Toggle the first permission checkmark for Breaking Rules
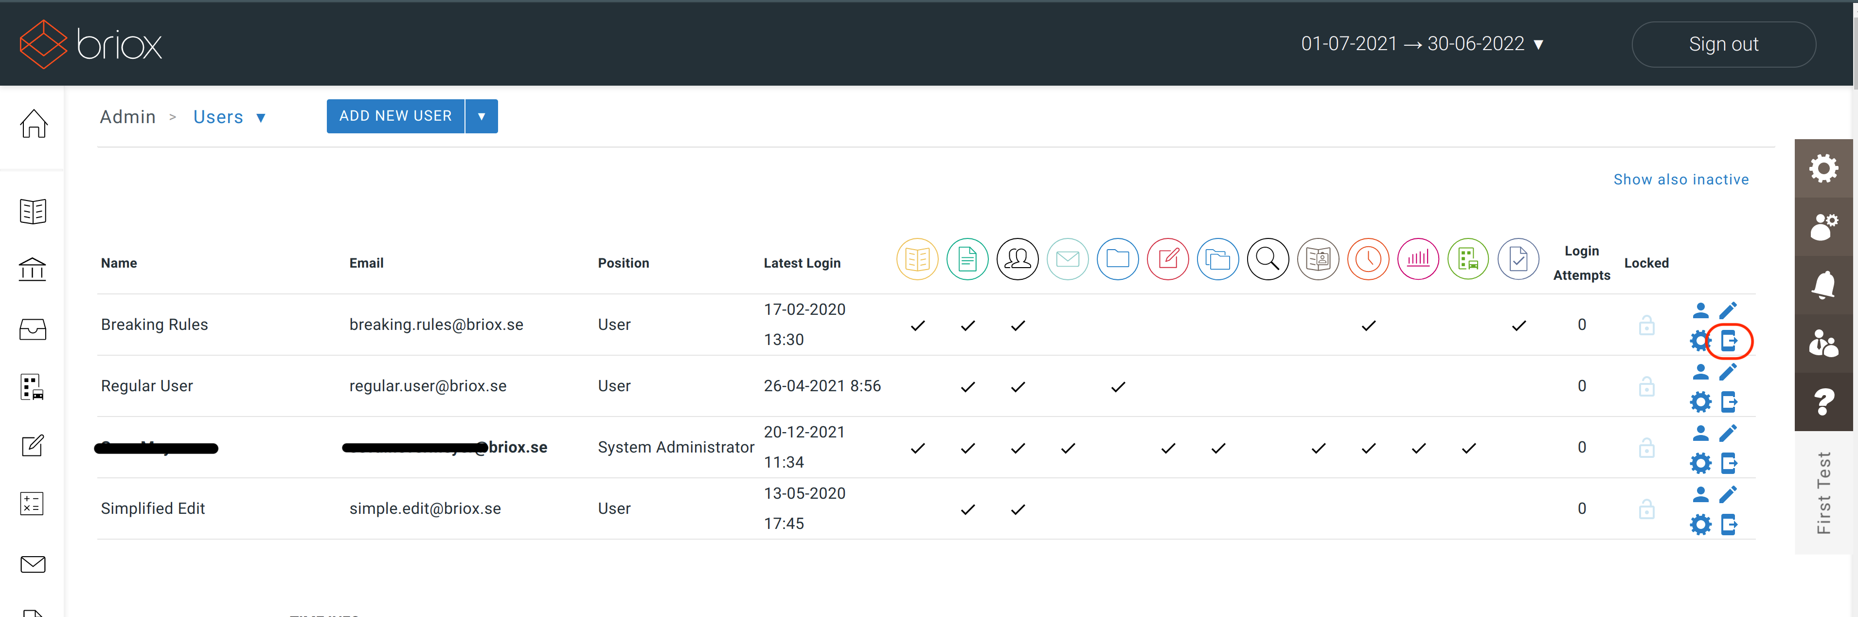The height and width of the screenshot is (617, 1858). [917, 325]
